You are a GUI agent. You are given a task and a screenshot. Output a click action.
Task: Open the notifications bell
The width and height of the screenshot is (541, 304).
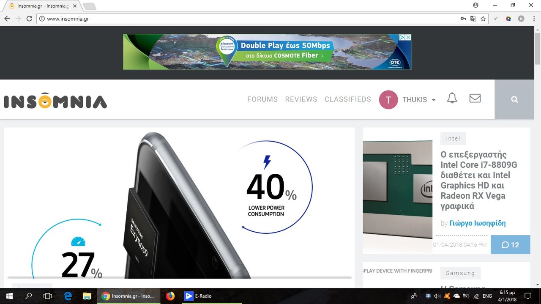(452, 99)
